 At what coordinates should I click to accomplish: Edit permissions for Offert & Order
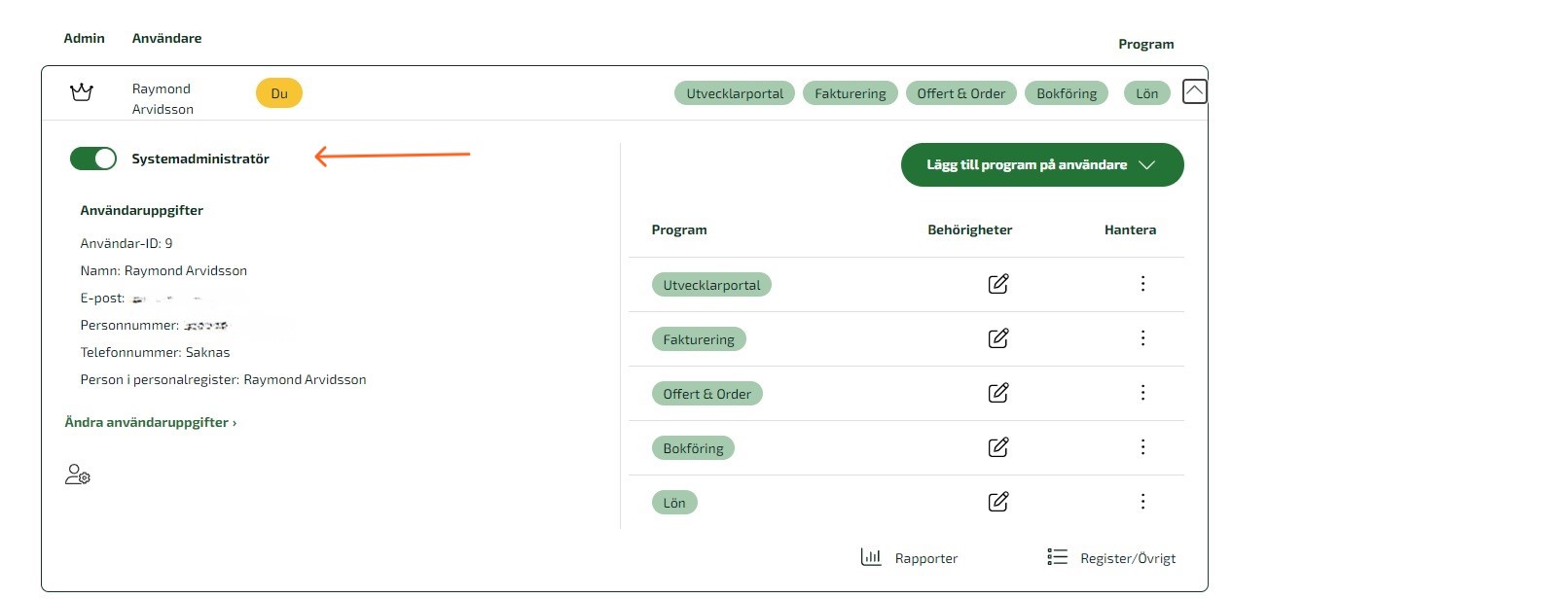click(997, 393)
